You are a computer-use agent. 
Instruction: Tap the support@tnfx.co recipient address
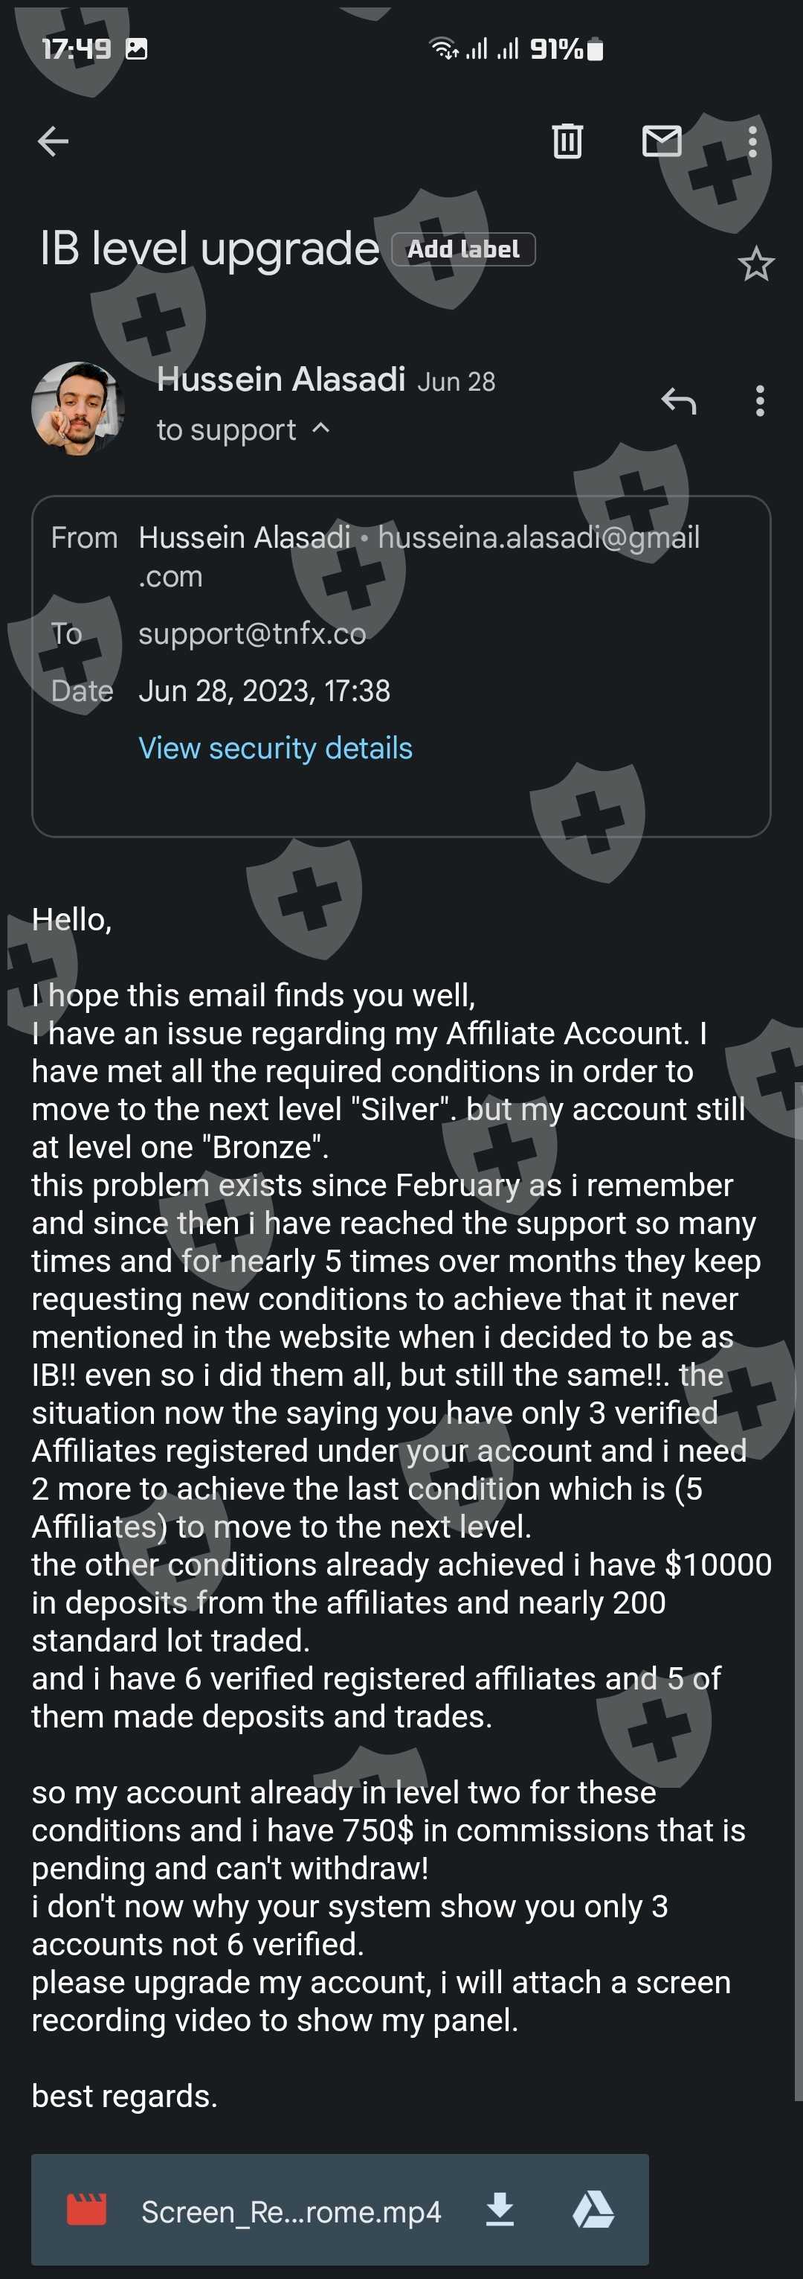[252, 633]
